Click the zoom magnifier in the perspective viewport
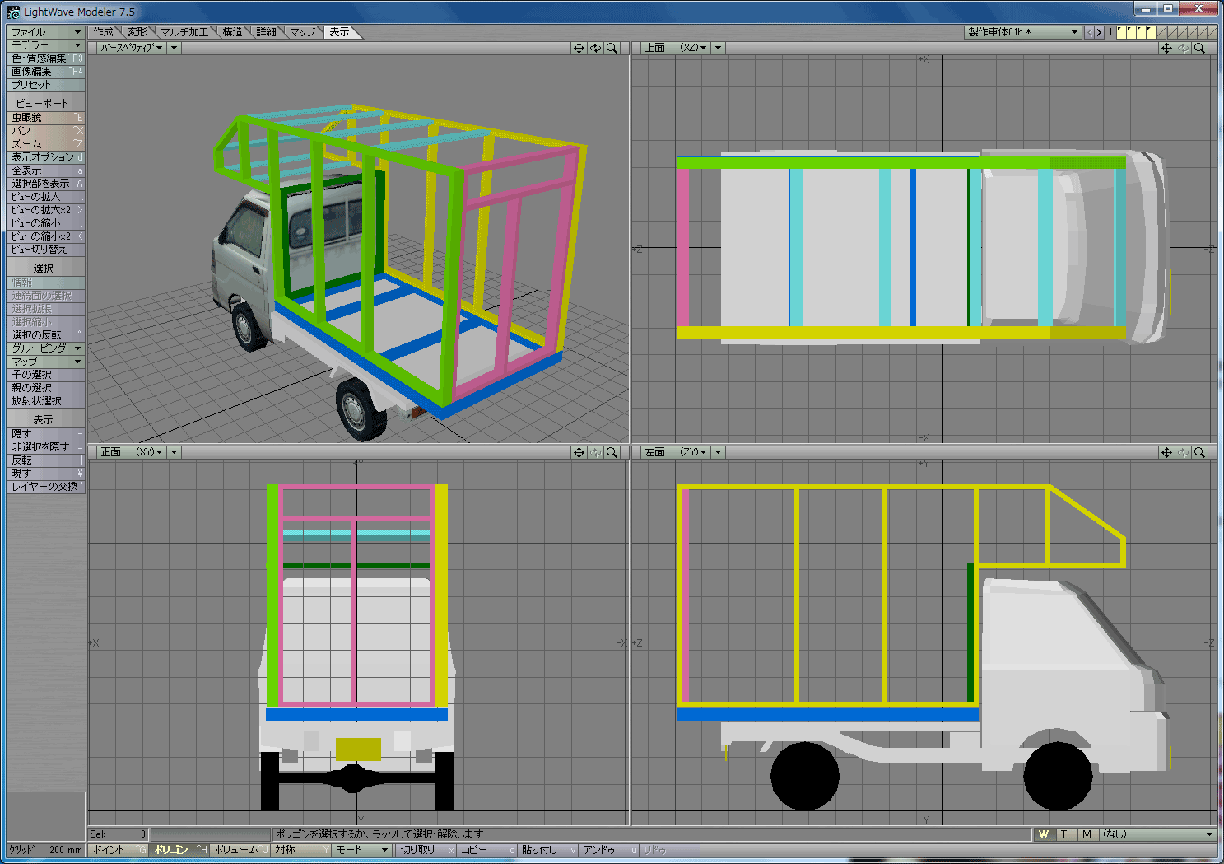Screen dimensions: 1224x864 (x=612, y=49)
